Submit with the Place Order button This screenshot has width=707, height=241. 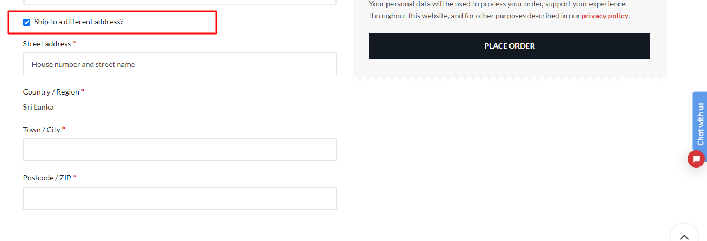(x=509, y=46)
